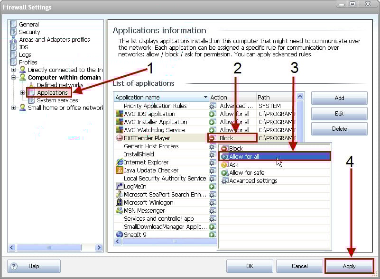Click the Edit button
Image resolution: width=380 pixels, height=279 pixels.
(x=339, y=114)
